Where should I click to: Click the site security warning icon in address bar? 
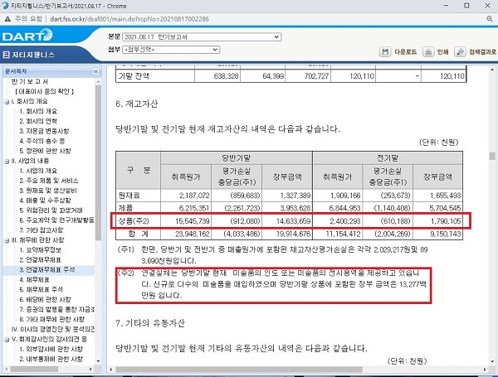coord(8,19)
